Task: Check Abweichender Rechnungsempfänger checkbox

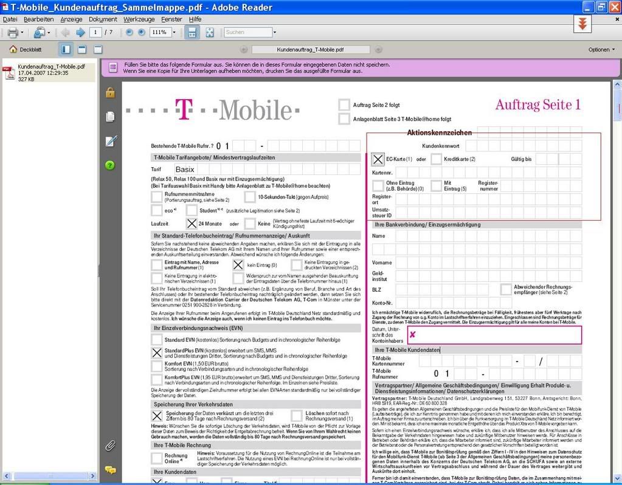Action: click(x=506, y=289)
